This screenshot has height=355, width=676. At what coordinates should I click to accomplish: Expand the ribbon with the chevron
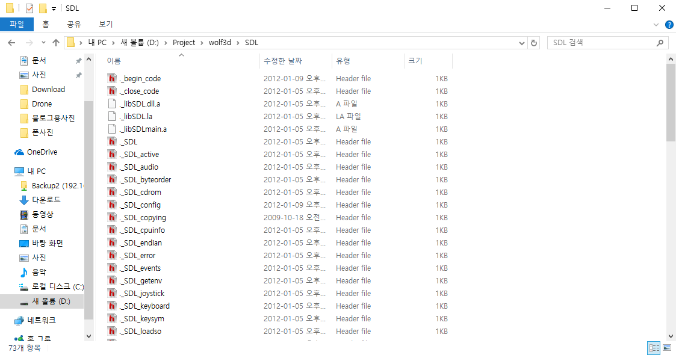[x=656, y=25]
